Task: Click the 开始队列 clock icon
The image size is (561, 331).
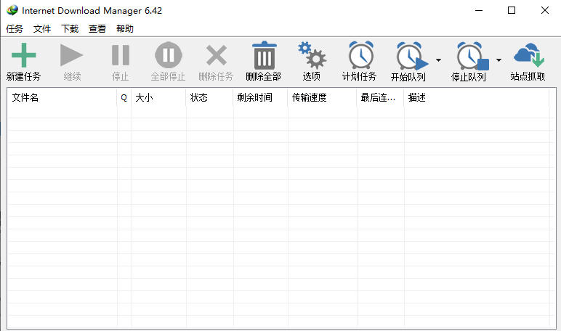Action: (411, 56)
